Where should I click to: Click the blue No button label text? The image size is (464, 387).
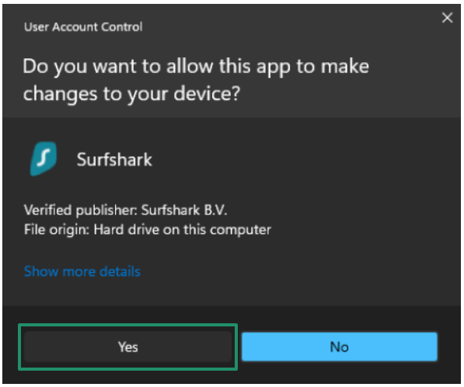tap(339, 347)
